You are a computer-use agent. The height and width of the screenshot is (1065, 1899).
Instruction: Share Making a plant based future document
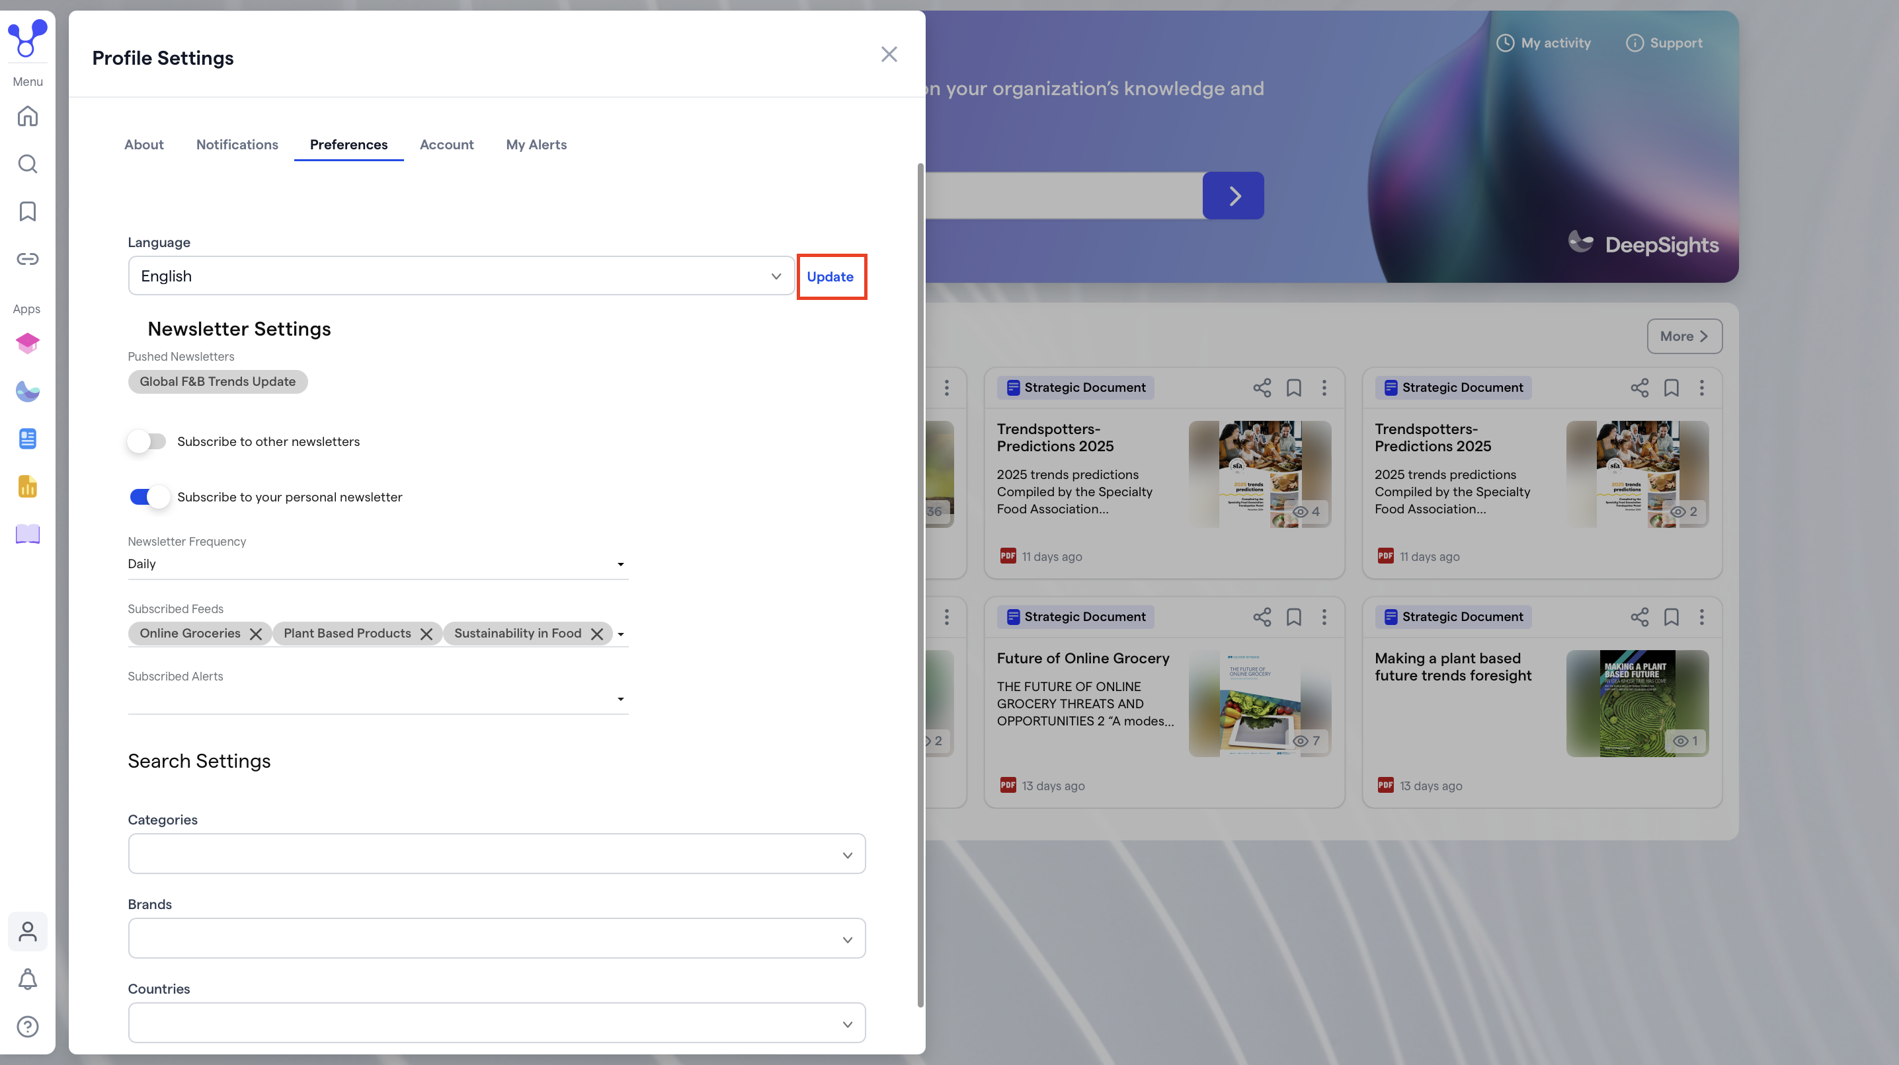click(1640, 616)
